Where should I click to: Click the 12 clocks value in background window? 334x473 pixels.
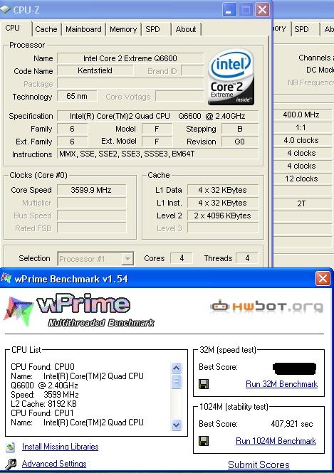coord(301,179)
